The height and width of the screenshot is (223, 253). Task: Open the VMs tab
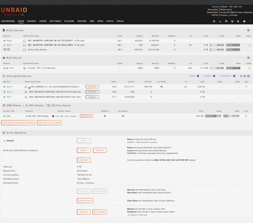92,21
